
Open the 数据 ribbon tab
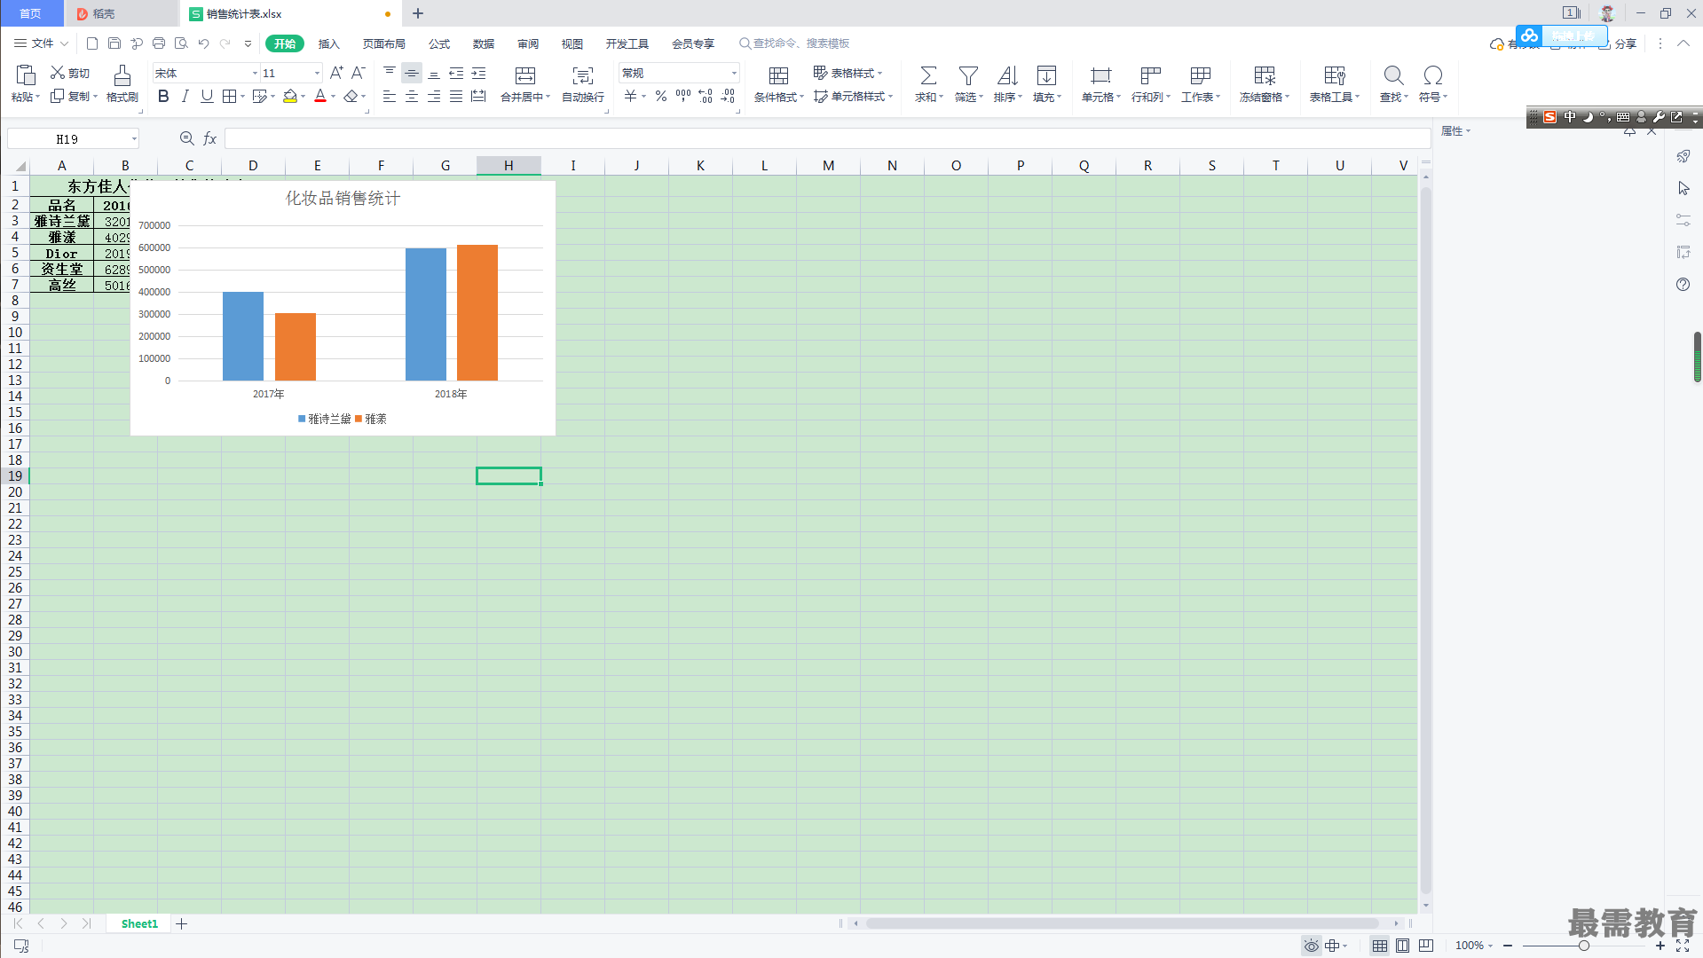484,43
